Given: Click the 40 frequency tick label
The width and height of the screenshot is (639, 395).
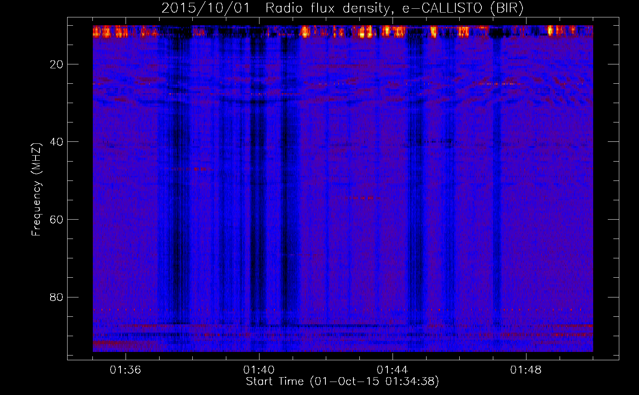Looking at the screenshot, I should pos(57,142).
